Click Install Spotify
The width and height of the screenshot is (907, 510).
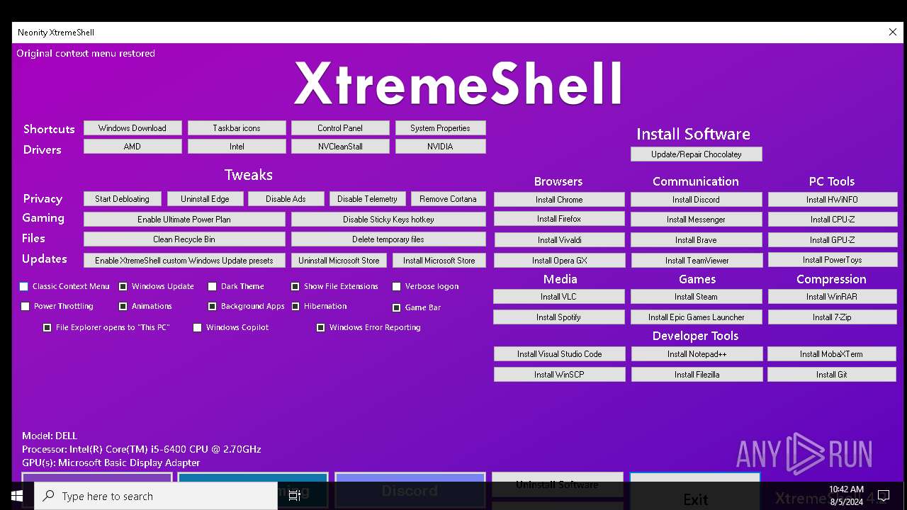[x=559, y=317]
